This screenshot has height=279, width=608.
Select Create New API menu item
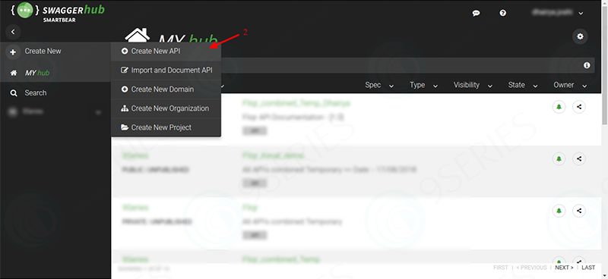[166, 51]
